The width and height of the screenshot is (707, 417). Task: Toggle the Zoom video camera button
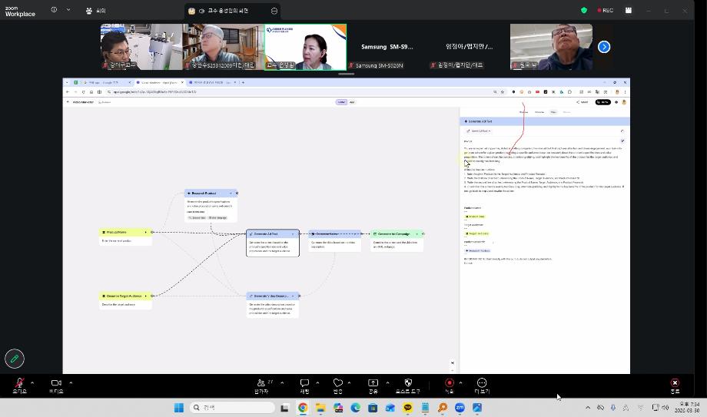(x=56, y=382)
